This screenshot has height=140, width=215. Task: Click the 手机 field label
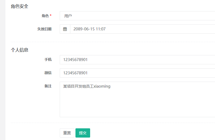48,60
